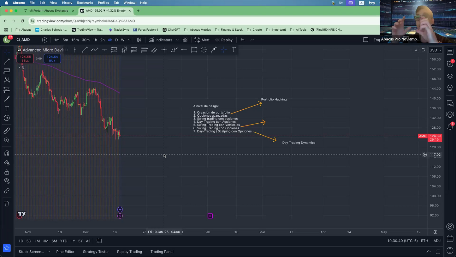Open the Go to date calendar icon
Screen dimensions: 456x257
tap(99, 241)
